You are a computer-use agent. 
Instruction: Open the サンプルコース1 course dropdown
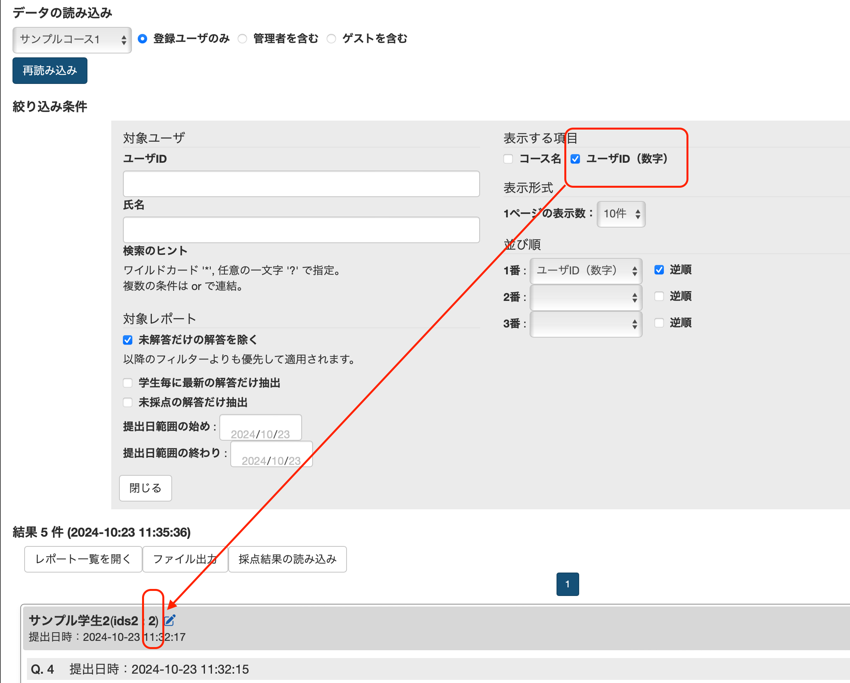(x=72, y=39)
